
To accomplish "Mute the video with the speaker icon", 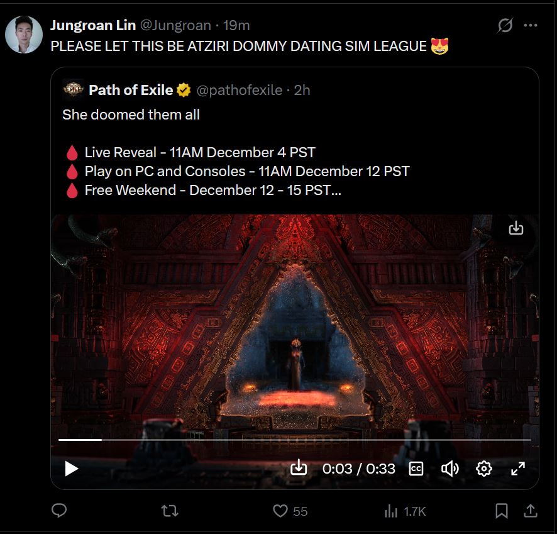I will (x=449, y=469).
